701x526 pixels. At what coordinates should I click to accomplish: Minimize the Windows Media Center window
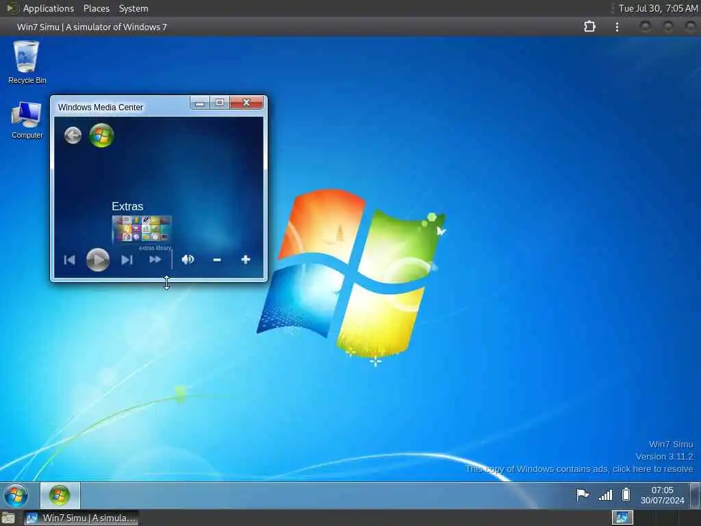200,103
